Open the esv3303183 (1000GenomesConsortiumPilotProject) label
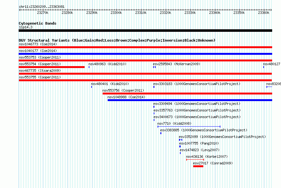The height and width of the screenshot is (188, 281). 197,84
